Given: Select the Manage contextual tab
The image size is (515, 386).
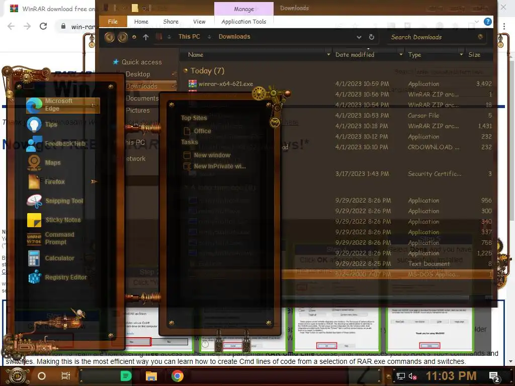Looking at the screenshot, I should pyautogui.click(x=244, y=9).
